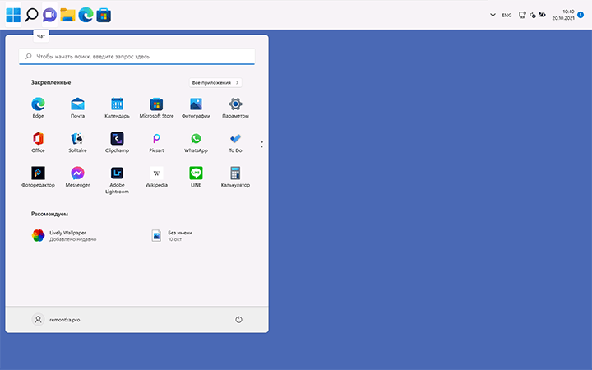Open the Solitaire game
The width and height of the screenshot is (592, 370).
click(x=77, y=142)
